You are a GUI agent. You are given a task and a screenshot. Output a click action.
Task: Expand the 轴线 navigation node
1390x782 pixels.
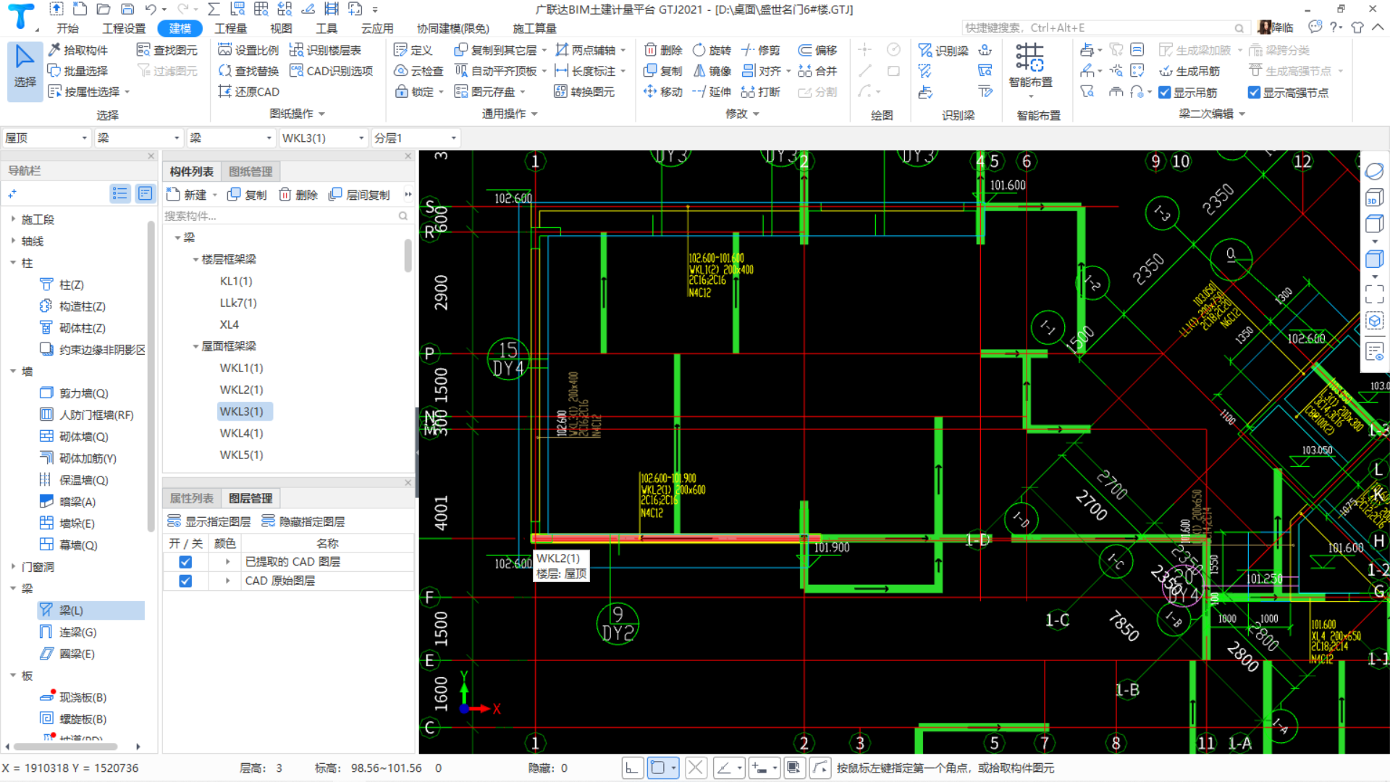[x=13, y=241]
